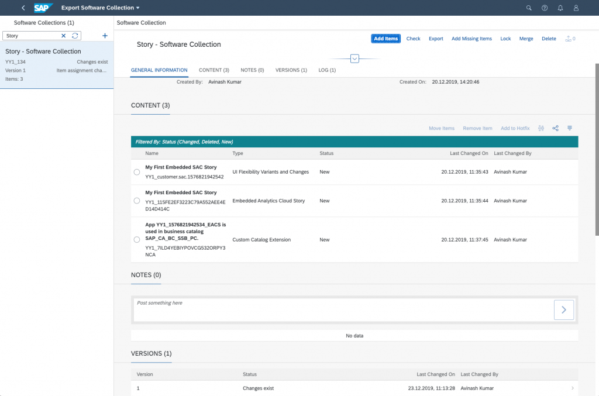Open the filter lines icon above content table

pos(570,128)
